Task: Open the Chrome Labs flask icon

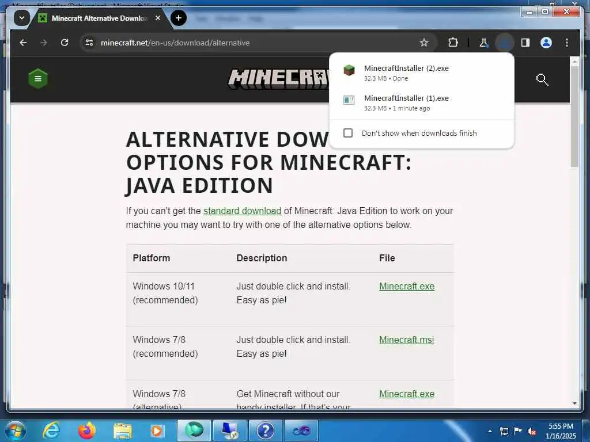Action: 483,43
